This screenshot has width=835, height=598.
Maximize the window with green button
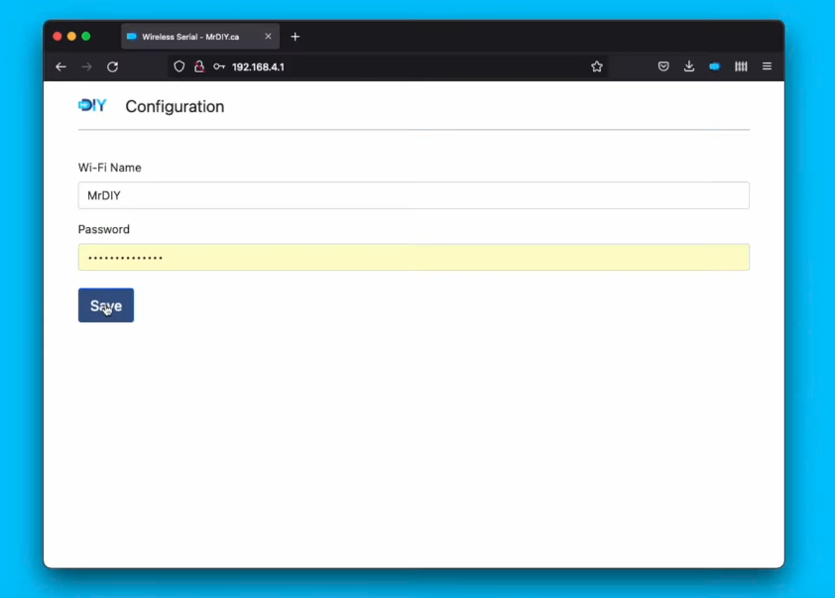85,37
